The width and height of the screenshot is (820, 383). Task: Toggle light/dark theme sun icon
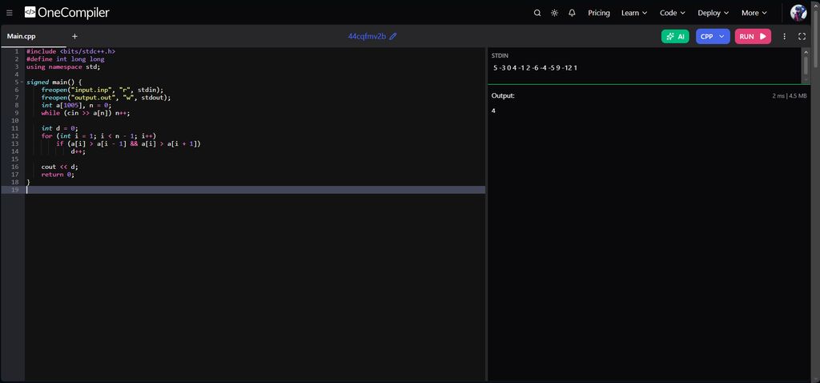point(554,13)
